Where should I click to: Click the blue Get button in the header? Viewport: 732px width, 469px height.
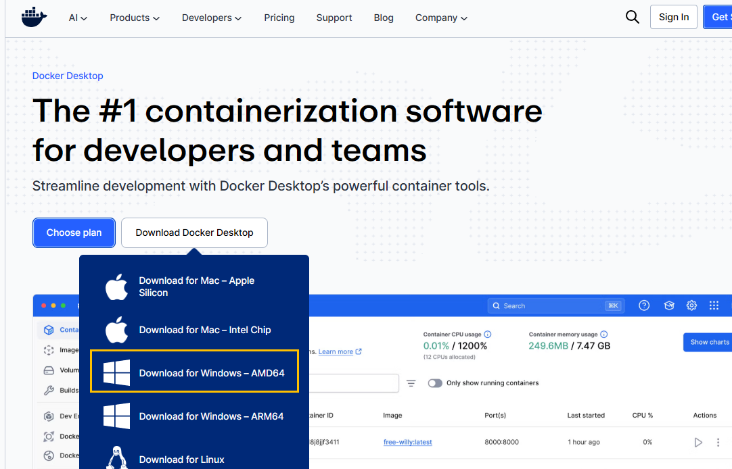[718, 18]
